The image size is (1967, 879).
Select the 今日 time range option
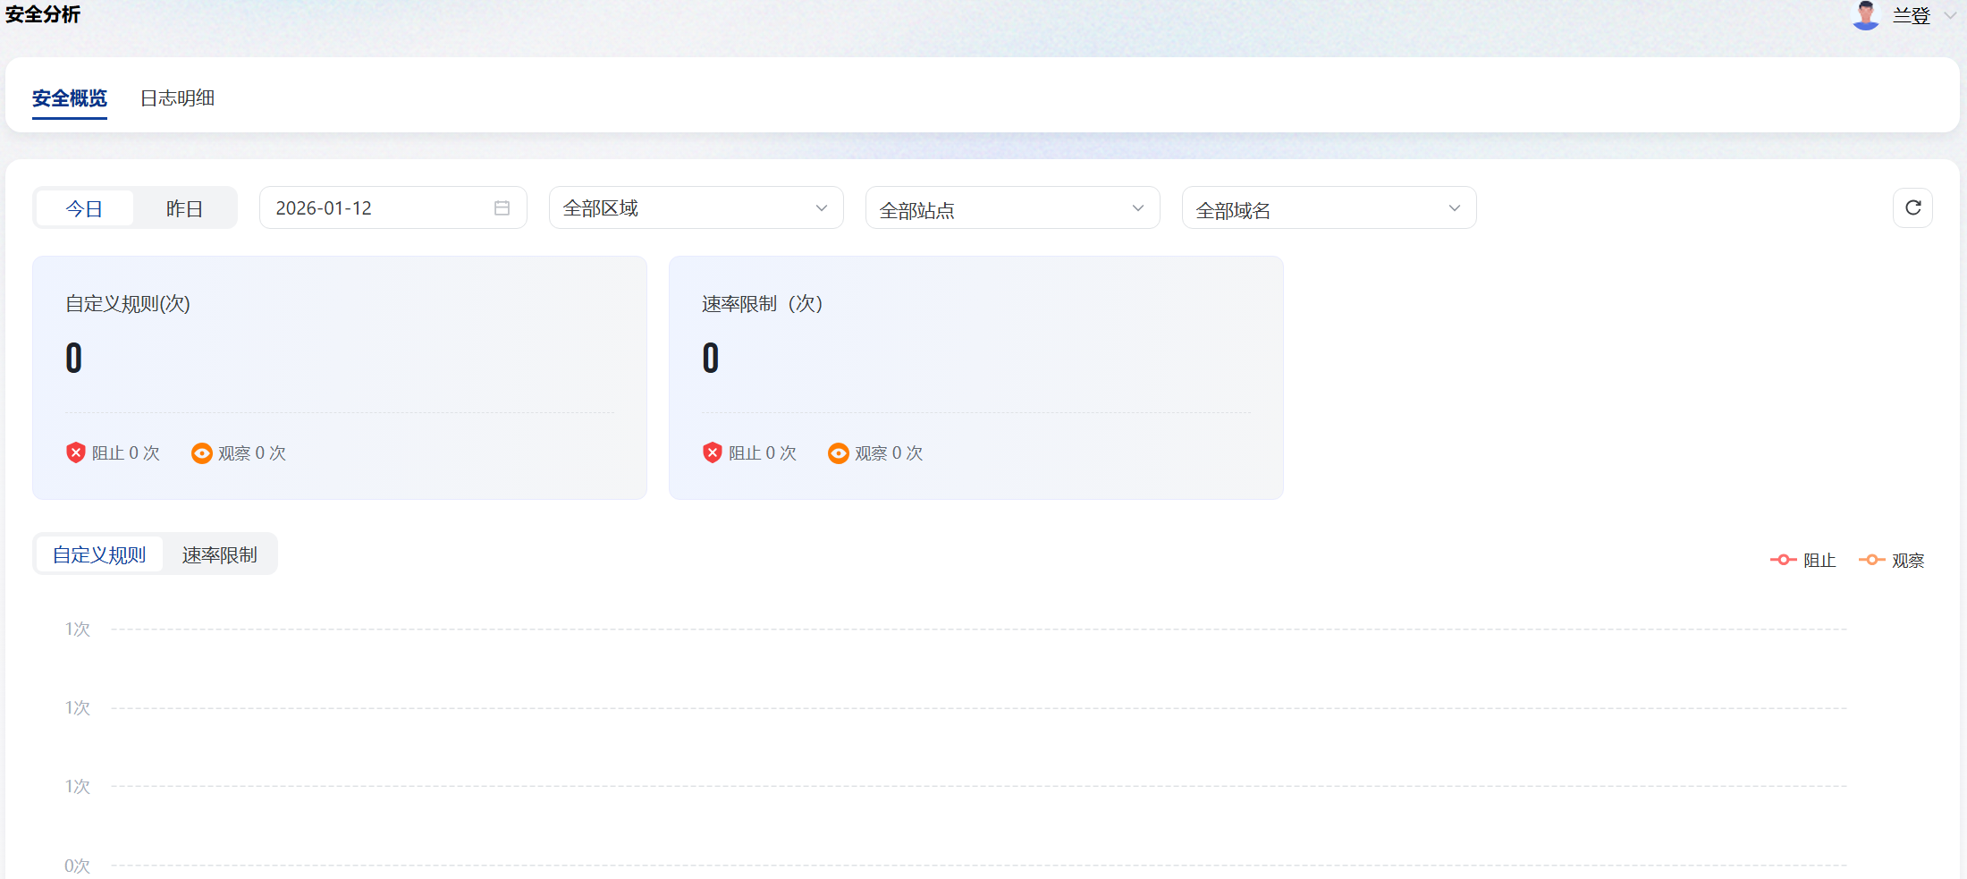[84, 208]
